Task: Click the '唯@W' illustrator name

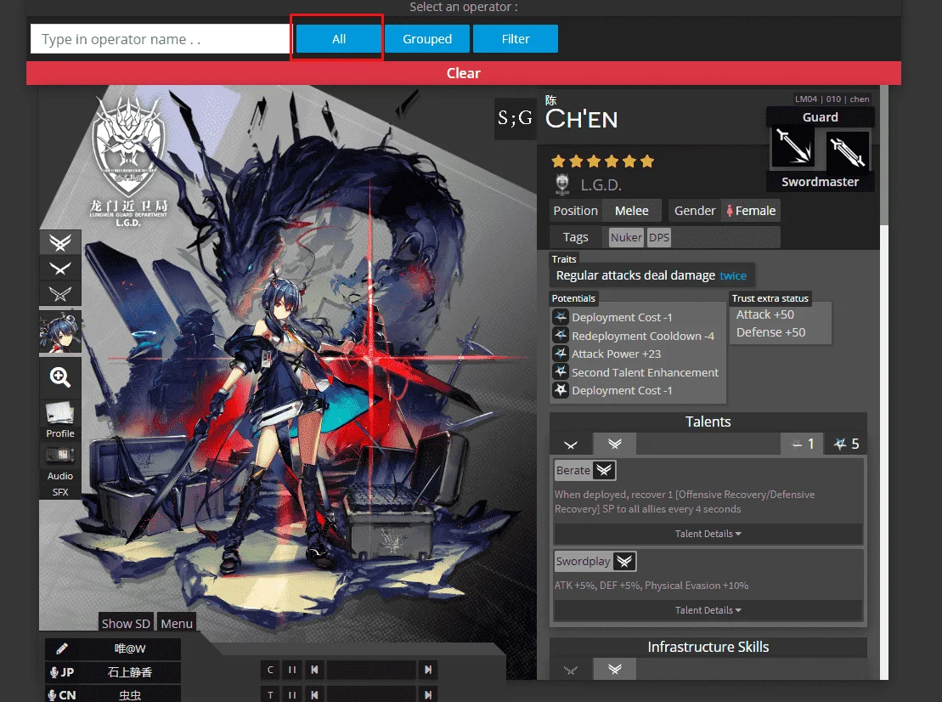Action: [x=130, y=648]
